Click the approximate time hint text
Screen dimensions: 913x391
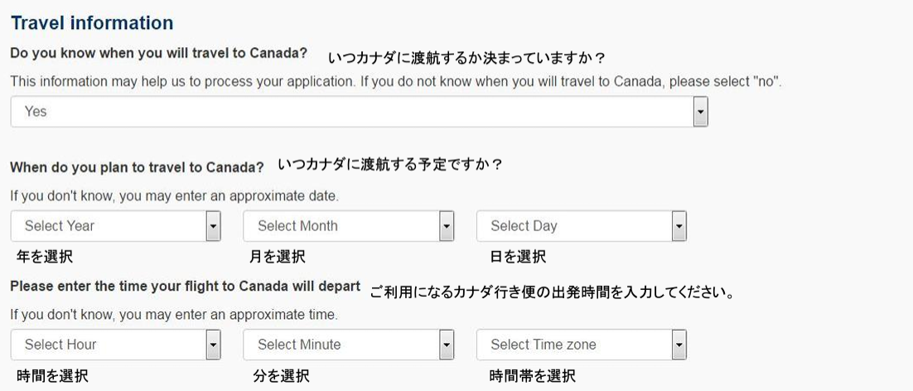174,315
